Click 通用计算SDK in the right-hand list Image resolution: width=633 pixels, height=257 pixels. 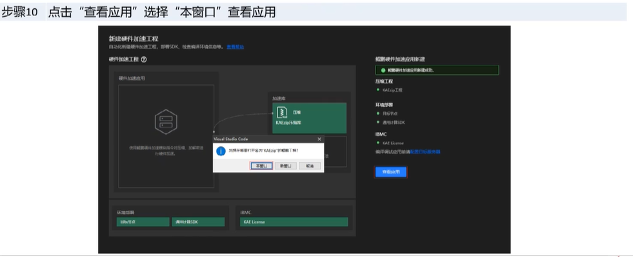click(x=394, y=122)
